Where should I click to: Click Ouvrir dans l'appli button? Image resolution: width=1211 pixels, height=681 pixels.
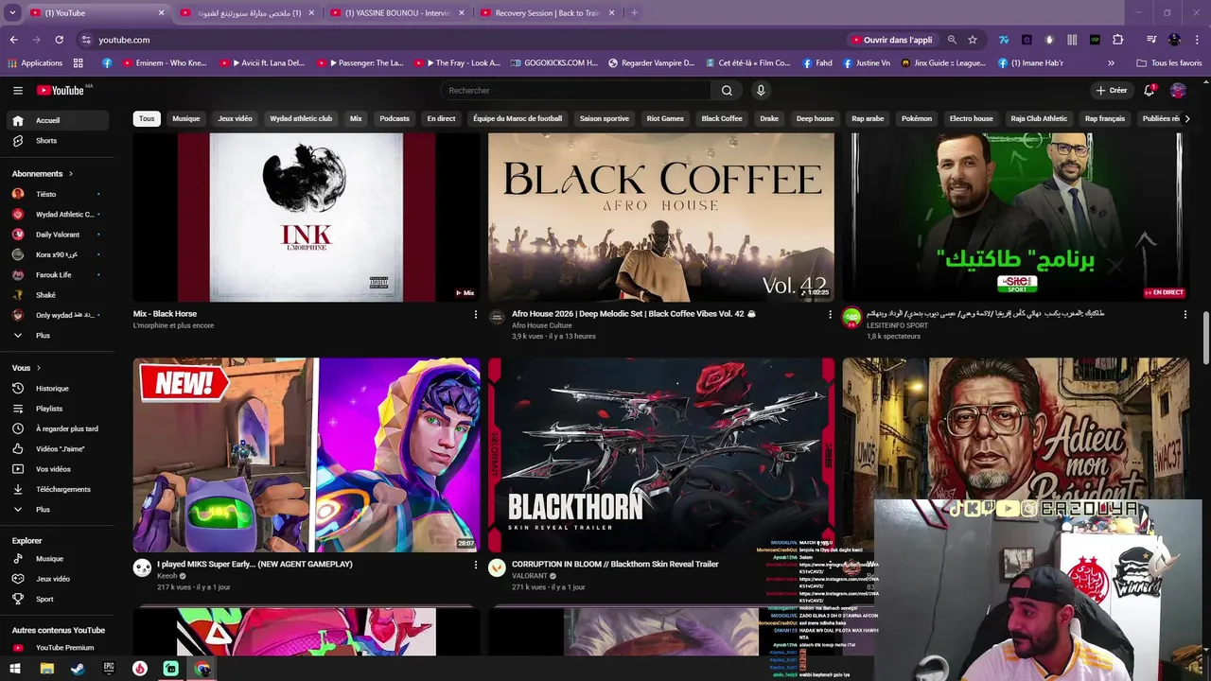[x=891, y=40]
